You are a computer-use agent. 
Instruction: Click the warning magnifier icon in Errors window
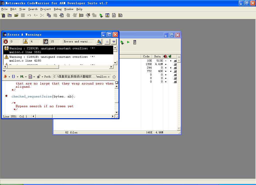99,42
